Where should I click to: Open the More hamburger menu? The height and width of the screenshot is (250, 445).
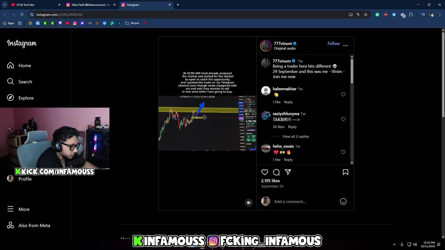tap(19, 209)
